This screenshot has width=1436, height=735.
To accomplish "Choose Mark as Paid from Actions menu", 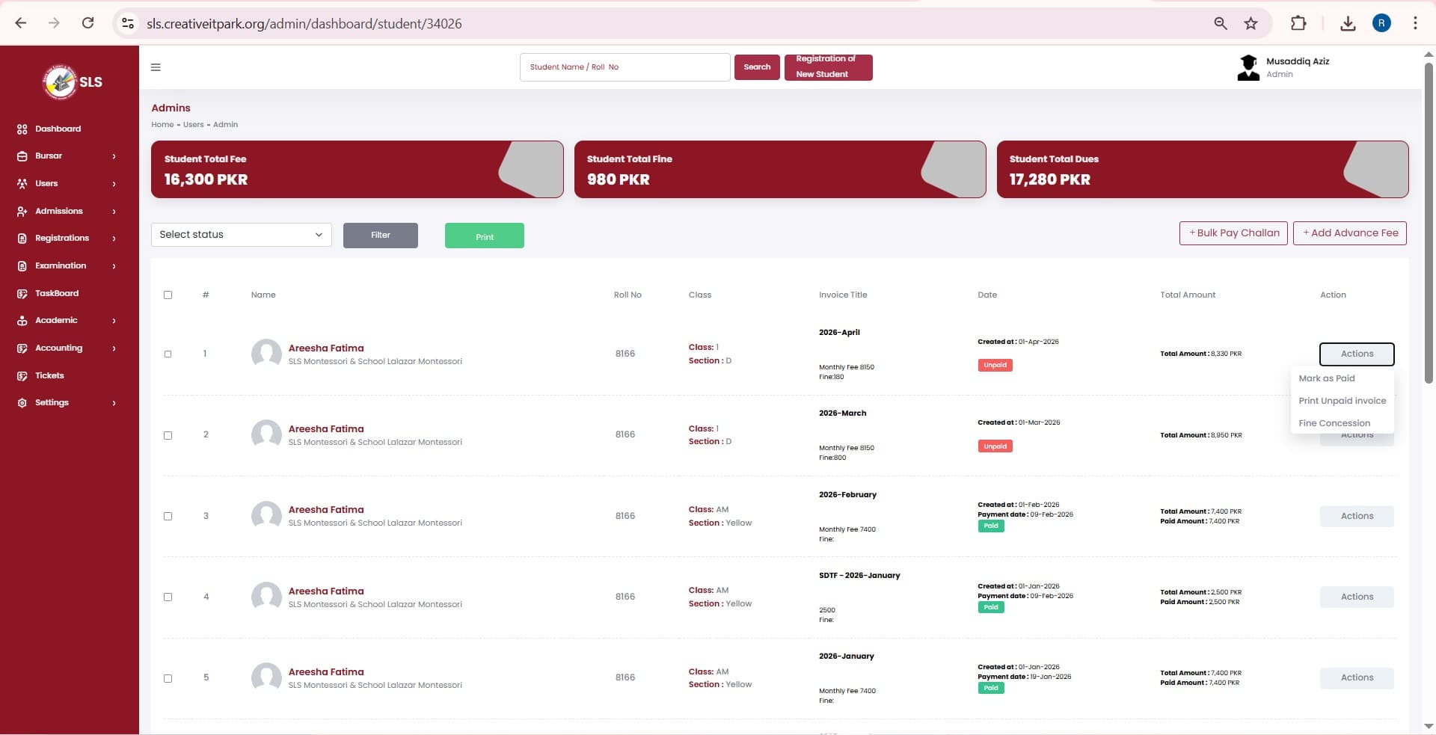I will pyautogui.click(x=1327, y=378).
